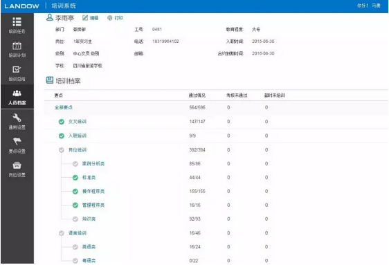The image size is (389, 265).
Task: Open the 入职培训 tree item
Action: [78, 136]
